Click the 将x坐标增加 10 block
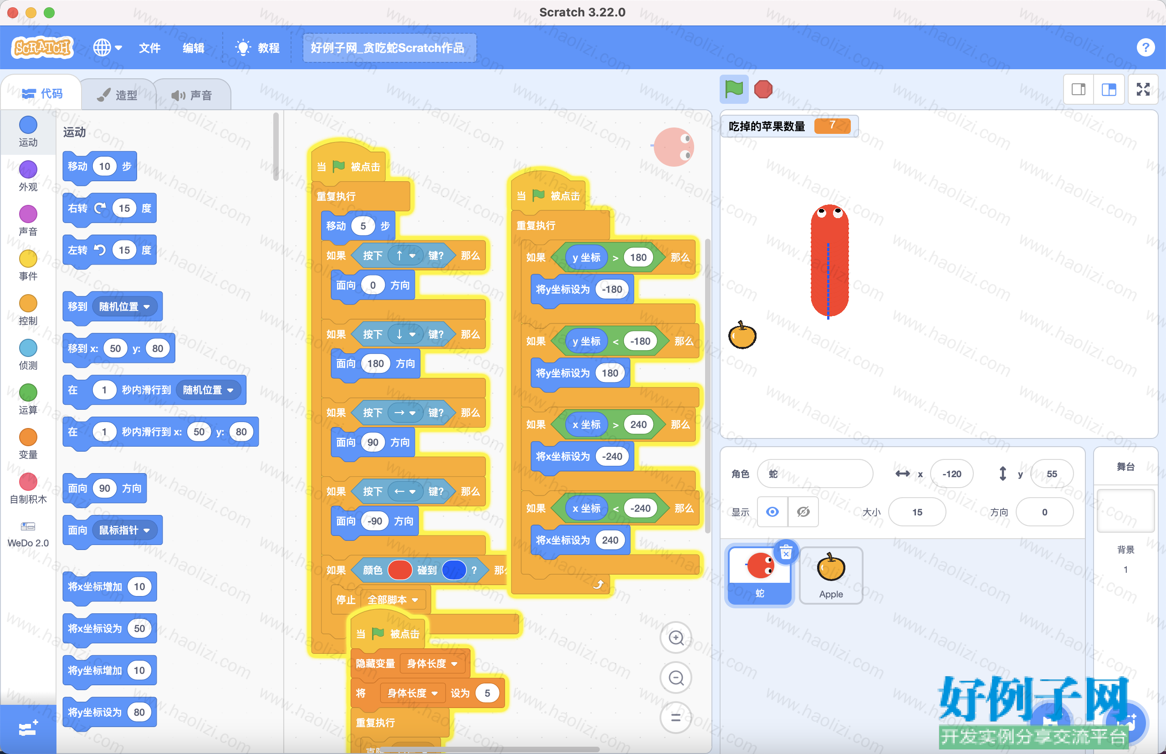The width and height of the screenshot is (1166, 754). (110, 587)
